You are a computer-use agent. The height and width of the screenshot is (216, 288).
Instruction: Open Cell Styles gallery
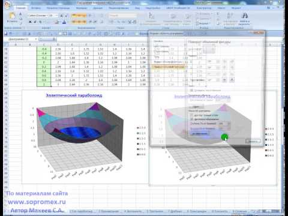pyautogui.click(x=187, y=19)
